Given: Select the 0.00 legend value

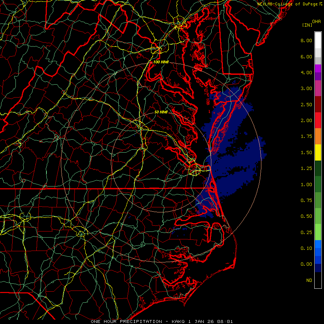Looking at the screenshot, I should (x=306, y=264).
